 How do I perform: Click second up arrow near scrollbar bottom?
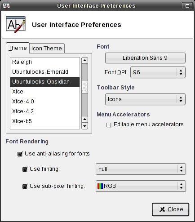pyautogui.click(x=84, y=120)
